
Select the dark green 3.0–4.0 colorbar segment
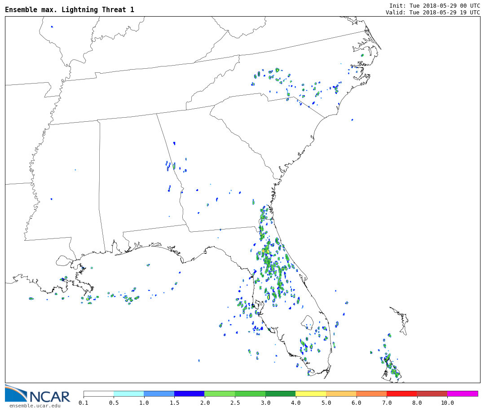tap(281, 393)
